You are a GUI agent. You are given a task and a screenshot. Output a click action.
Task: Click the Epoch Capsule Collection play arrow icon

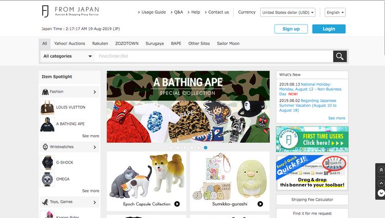pos(177,204)
